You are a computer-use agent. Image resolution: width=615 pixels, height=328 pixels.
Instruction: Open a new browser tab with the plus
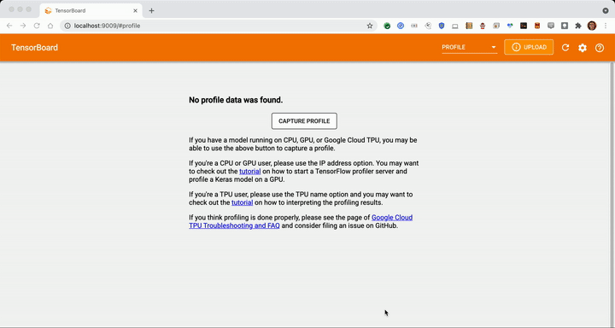coord(151,10)
